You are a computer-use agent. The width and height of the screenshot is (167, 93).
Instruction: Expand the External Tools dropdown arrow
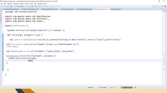click(x=38, y=6)
